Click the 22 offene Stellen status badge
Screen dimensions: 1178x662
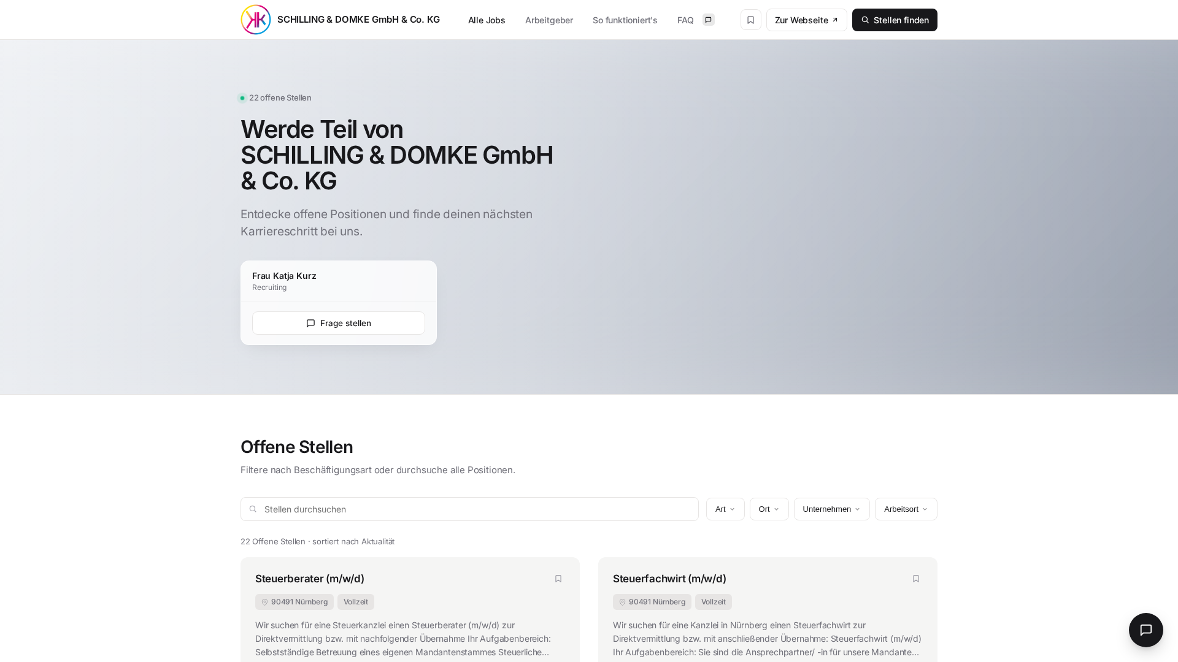275,97
